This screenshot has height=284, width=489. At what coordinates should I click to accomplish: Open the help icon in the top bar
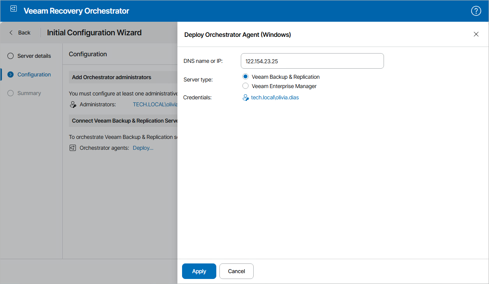pos(476,11)
